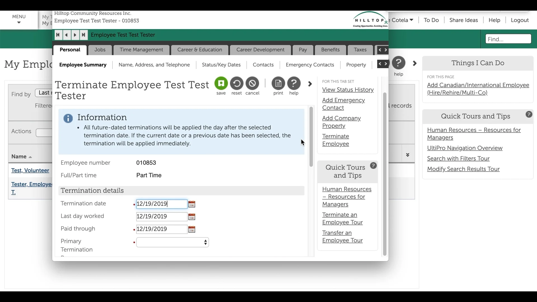Image resolution: width=537 pixels, height=302 pixels.
Task: Click Terminate an Employee Tour link
Action: pyautogui.click(x=342, y=219)
